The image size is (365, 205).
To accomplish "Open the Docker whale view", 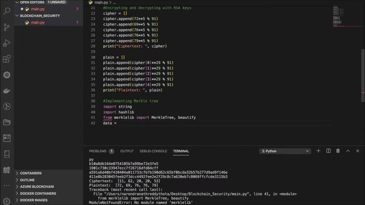I will click(7, 91).
